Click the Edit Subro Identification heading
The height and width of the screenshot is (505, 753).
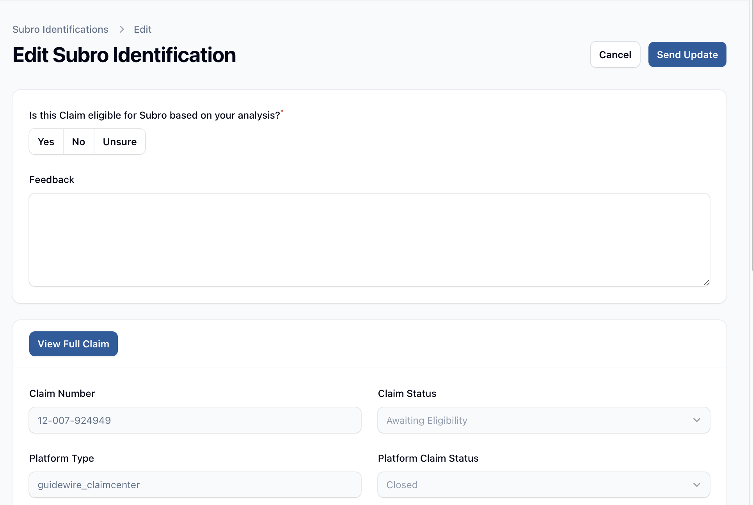[x=124, y=55]
